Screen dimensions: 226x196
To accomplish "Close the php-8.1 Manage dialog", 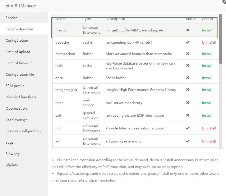I will [224, 1].
